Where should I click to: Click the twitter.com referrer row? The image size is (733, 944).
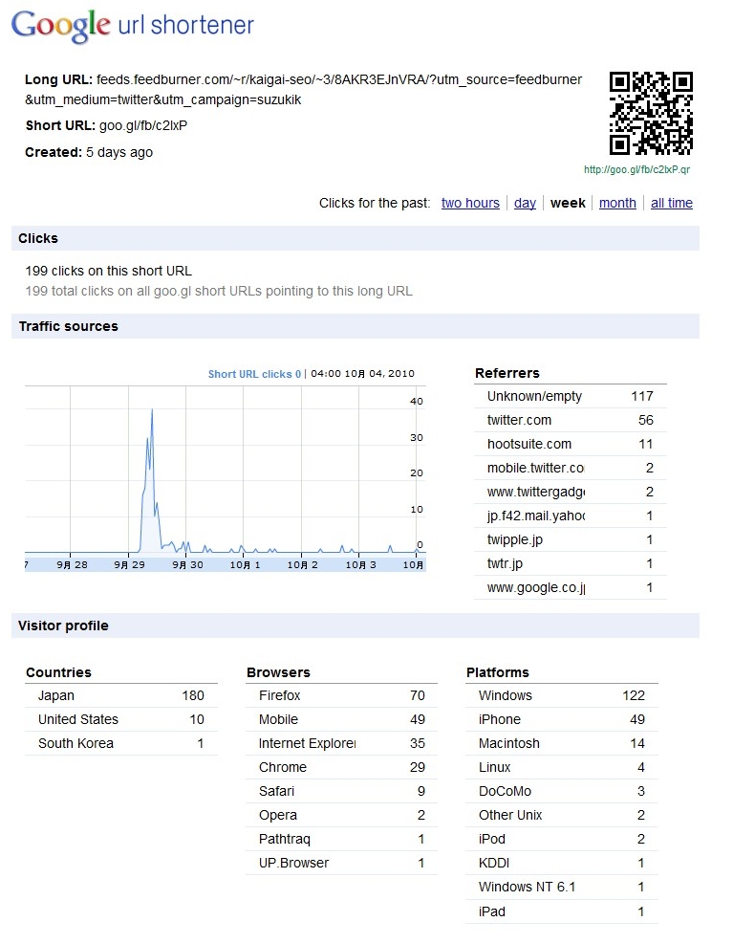[x=571, y=420]
